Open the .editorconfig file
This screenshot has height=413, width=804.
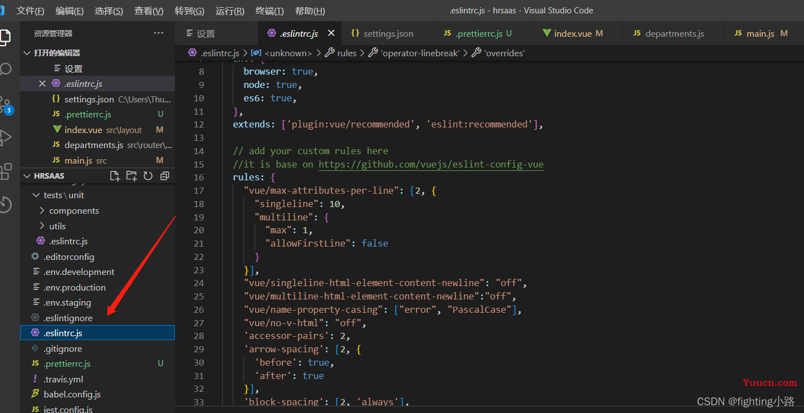(97, 257)
